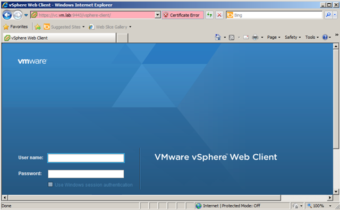Screen dimensions: 340x210
Task: Open a new blank tab
Action: [x=122, y=38]
